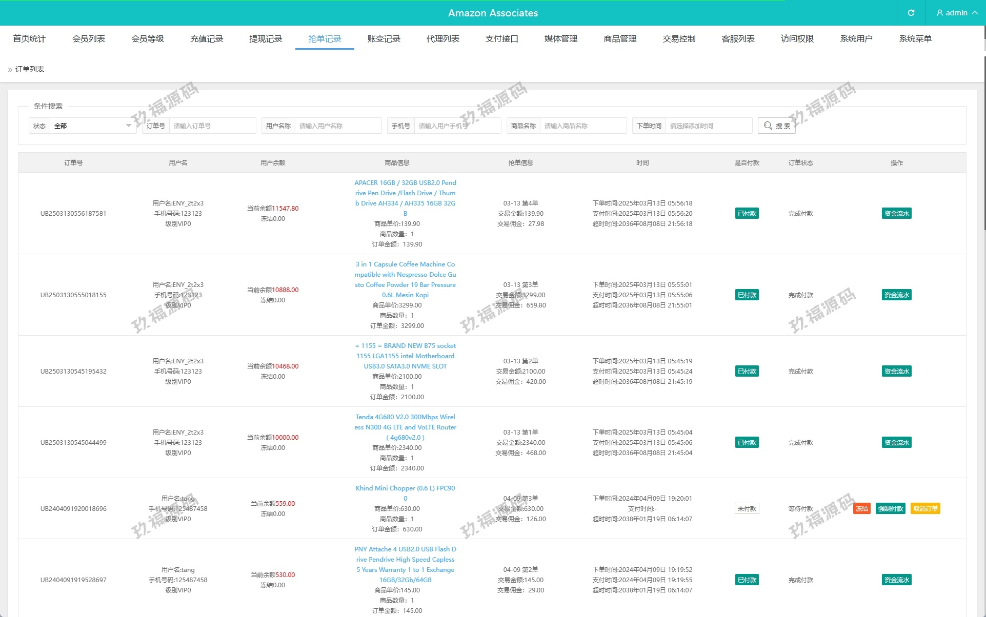Open the 系统菜单 menu item
This screenshot has height=617, width=986.
[915, 39]
